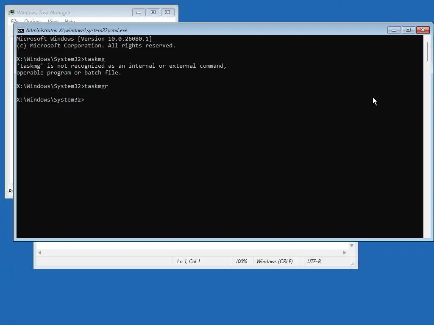Image resolution: width=434 pixels, height=325 pixels.
Task: Click the current X:\Windows\System32> prompt line
Action: [50, 100]
